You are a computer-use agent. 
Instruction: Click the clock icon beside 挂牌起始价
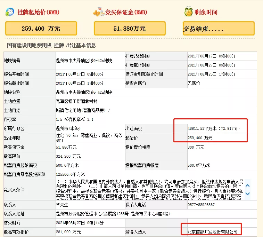[10, 12]
